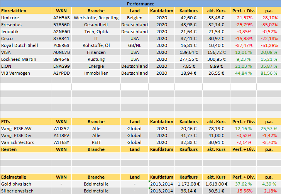The height and width of the screenshot is (194, 281).
Task: Click the Einzelaktien header cell
Action: coord(26,11)
